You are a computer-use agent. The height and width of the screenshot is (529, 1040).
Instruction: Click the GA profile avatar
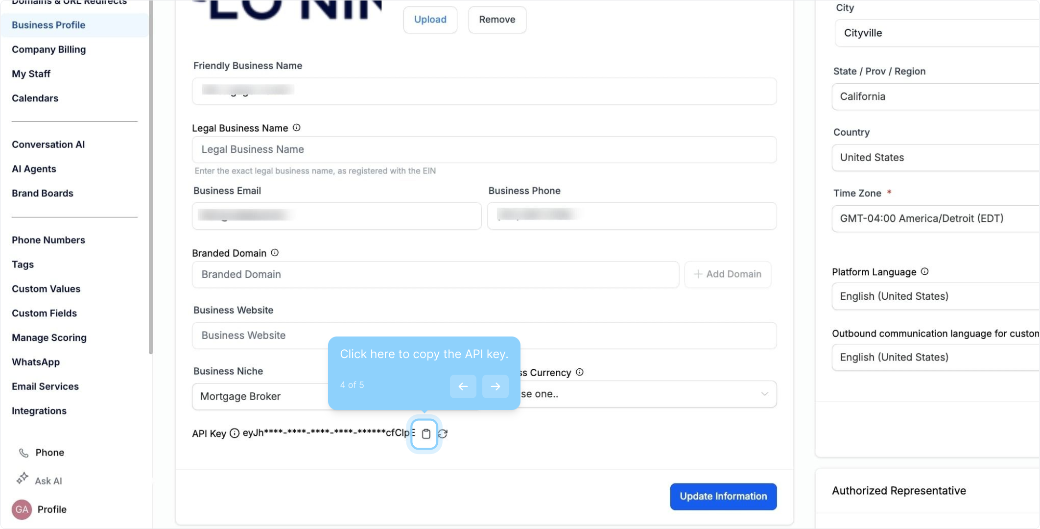pos(22,509)
